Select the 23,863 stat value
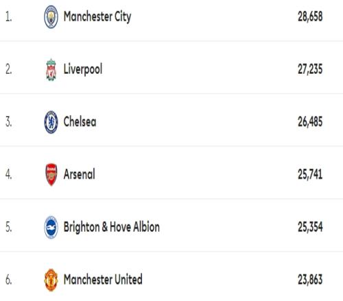The image size is (343, 301). click(x=310, y=280)
